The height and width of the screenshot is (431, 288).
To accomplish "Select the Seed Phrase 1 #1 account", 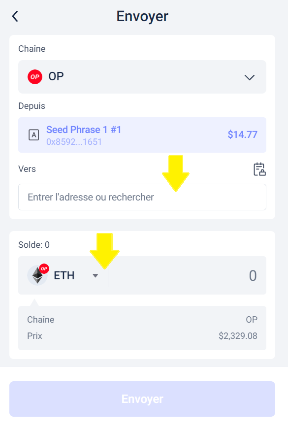I will (x=83, y=130).
